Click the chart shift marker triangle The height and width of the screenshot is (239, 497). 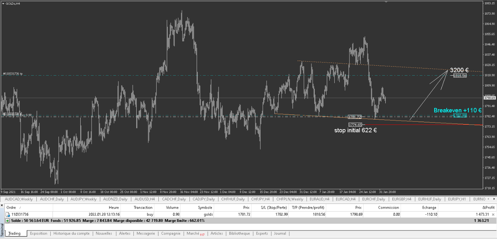(385, 2)
